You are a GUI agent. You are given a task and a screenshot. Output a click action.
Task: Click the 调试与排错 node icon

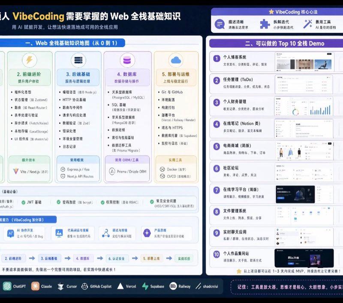click(106, 233)
